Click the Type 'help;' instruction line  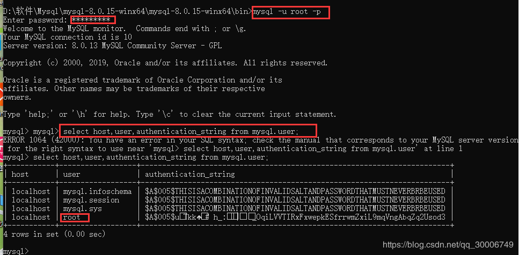tap(170, 114)
